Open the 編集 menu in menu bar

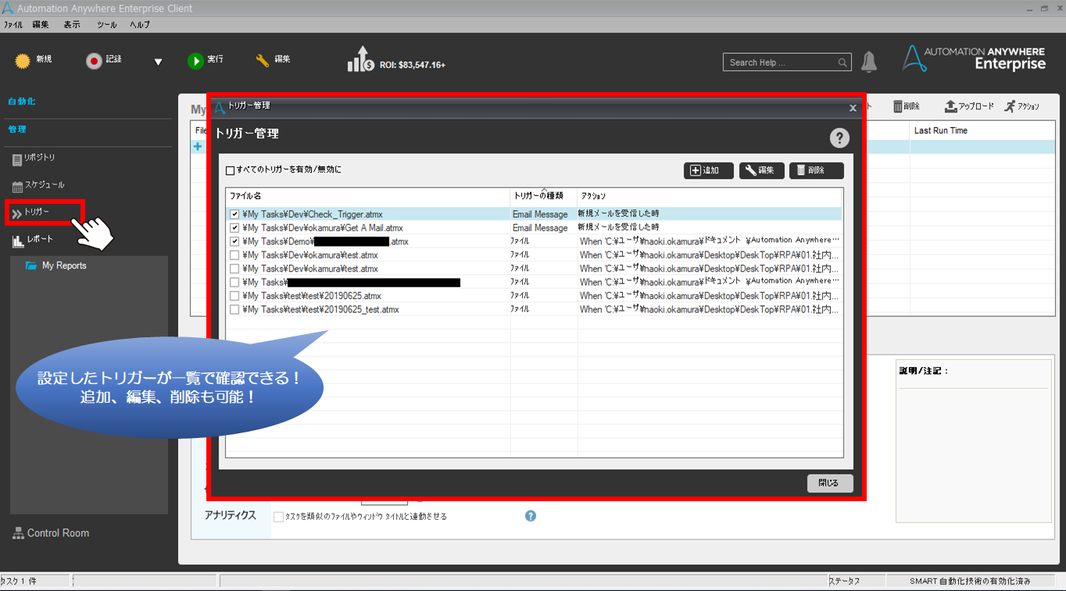[41, 25]
